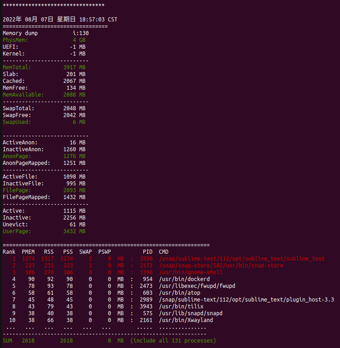Click the green 'UserPage:' label

pos(17,231)
